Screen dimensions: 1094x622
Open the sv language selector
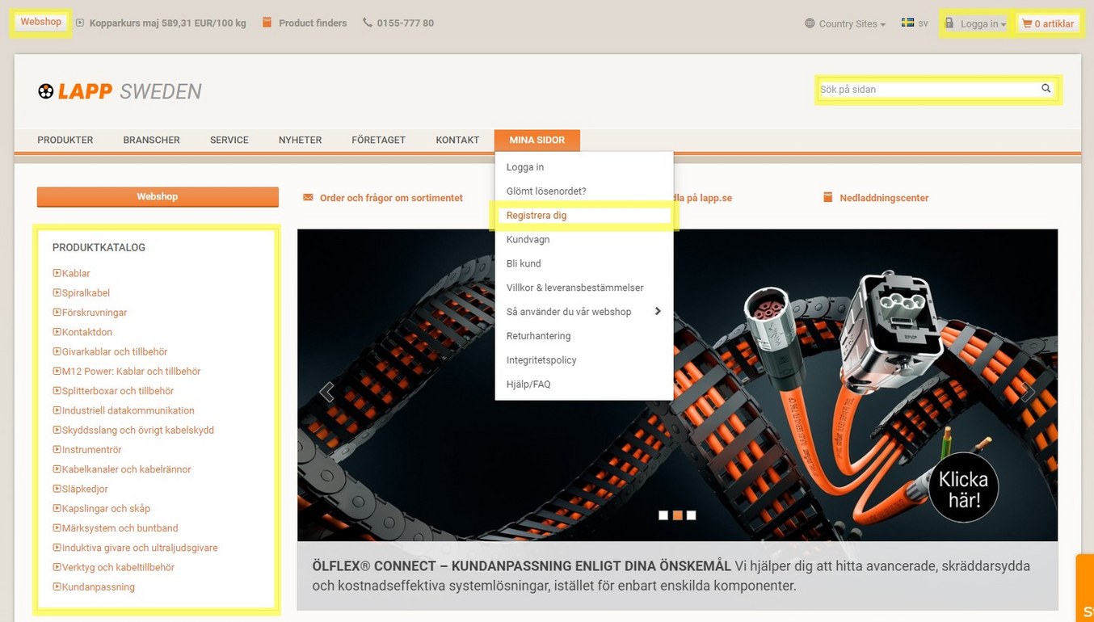click(x=915, y=23)
